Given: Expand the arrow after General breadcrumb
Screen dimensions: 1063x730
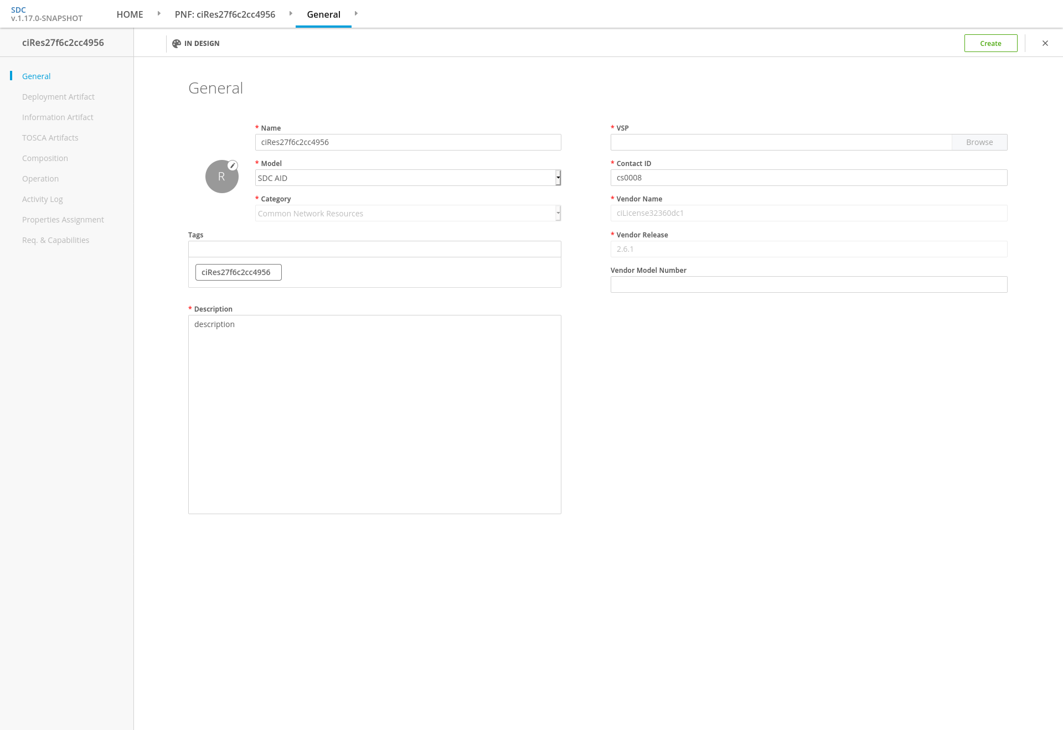Looking at the screenshot, I should (x=356, y=13).
